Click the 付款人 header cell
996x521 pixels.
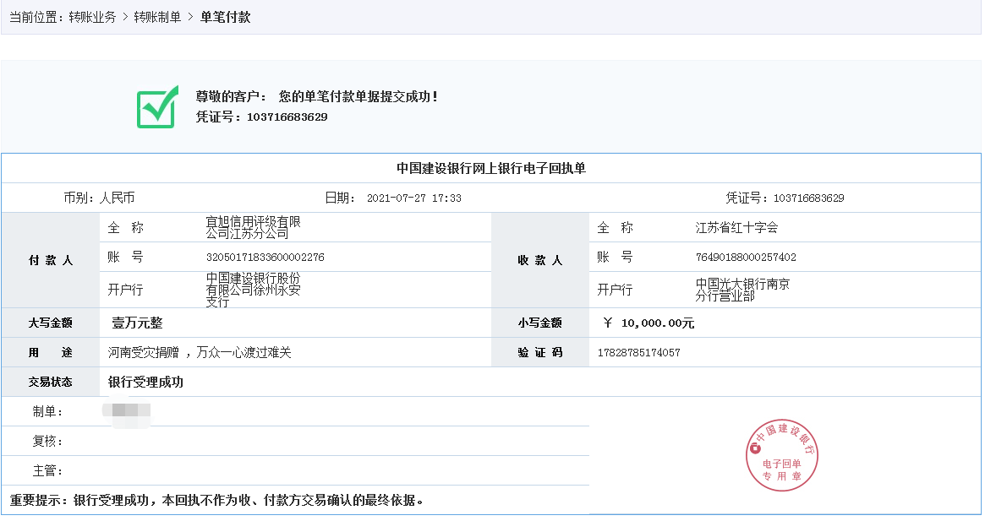tap(51, 260)
